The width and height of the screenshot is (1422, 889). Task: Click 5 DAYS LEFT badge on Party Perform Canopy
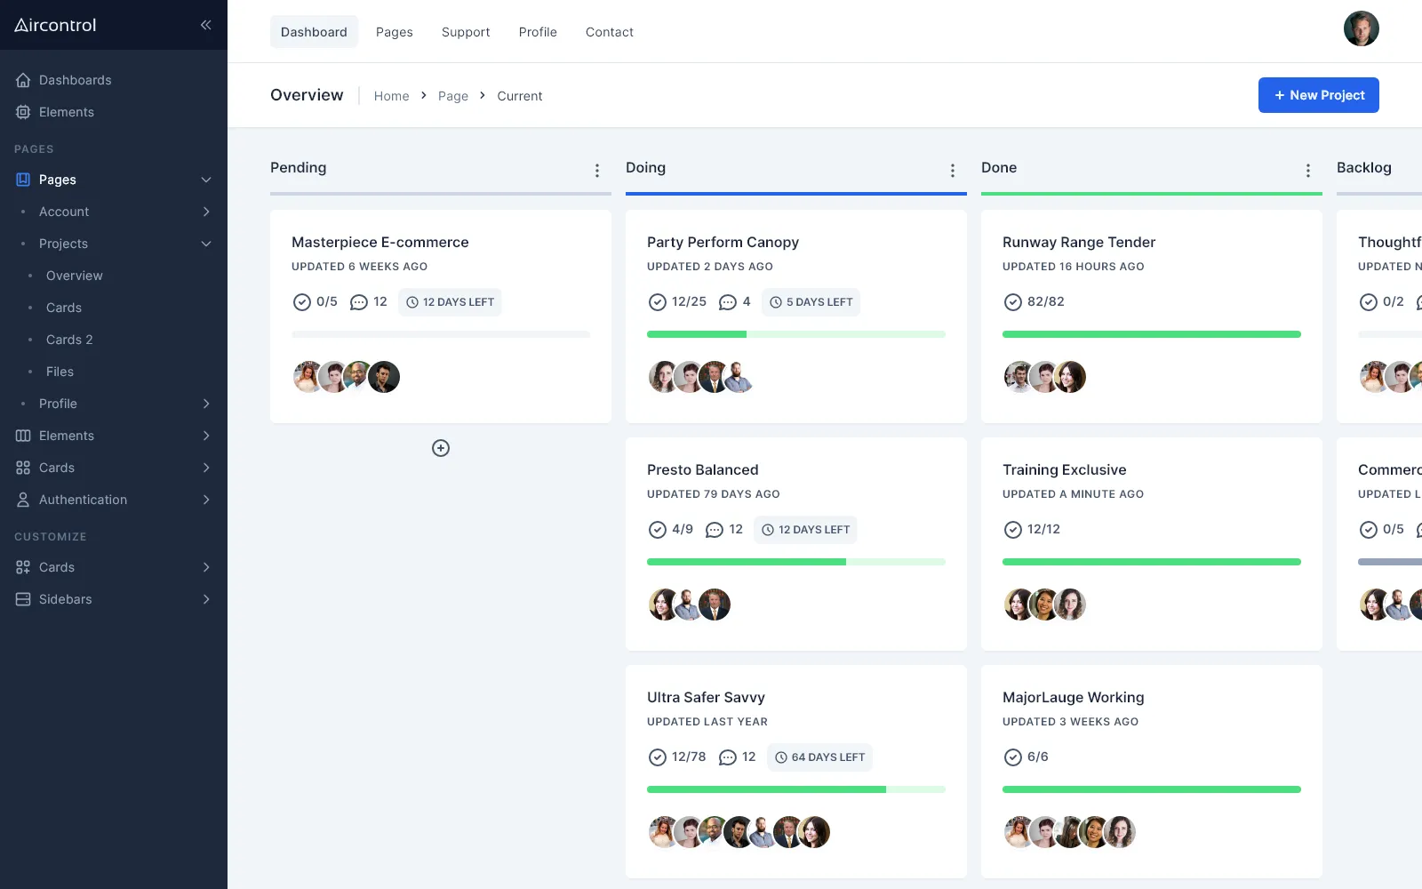811,302
